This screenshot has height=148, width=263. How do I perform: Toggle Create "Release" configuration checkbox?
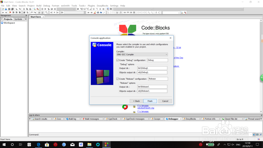coord(117,79)
